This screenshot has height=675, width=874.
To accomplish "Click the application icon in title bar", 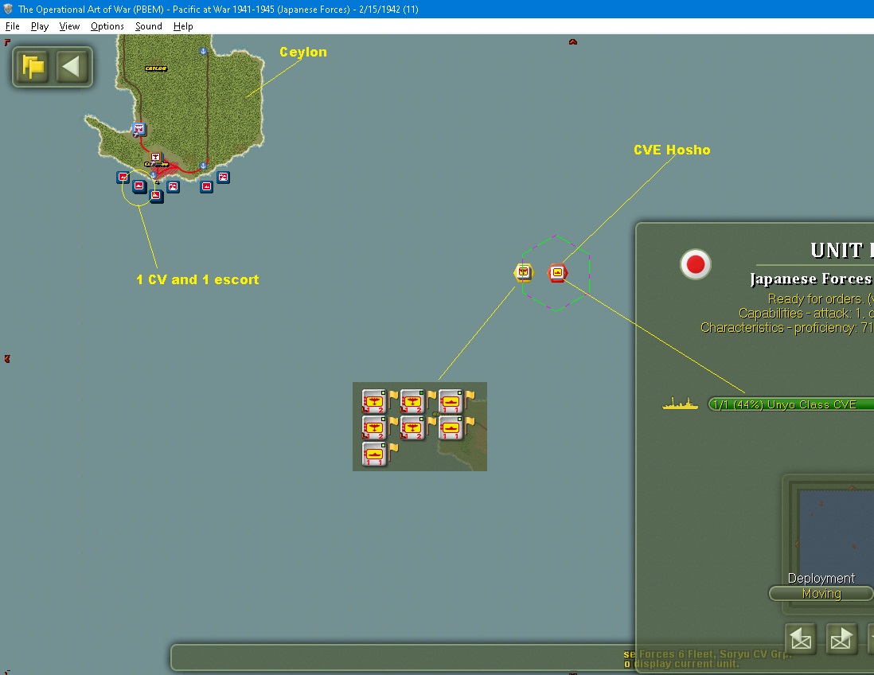I will pos(9,9).
